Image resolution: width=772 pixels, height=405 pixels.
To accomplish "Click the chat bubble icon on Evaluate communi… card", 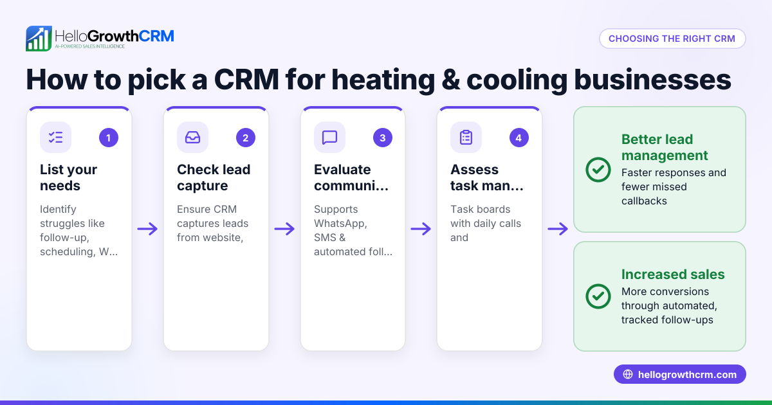I will tap(329, 138).
